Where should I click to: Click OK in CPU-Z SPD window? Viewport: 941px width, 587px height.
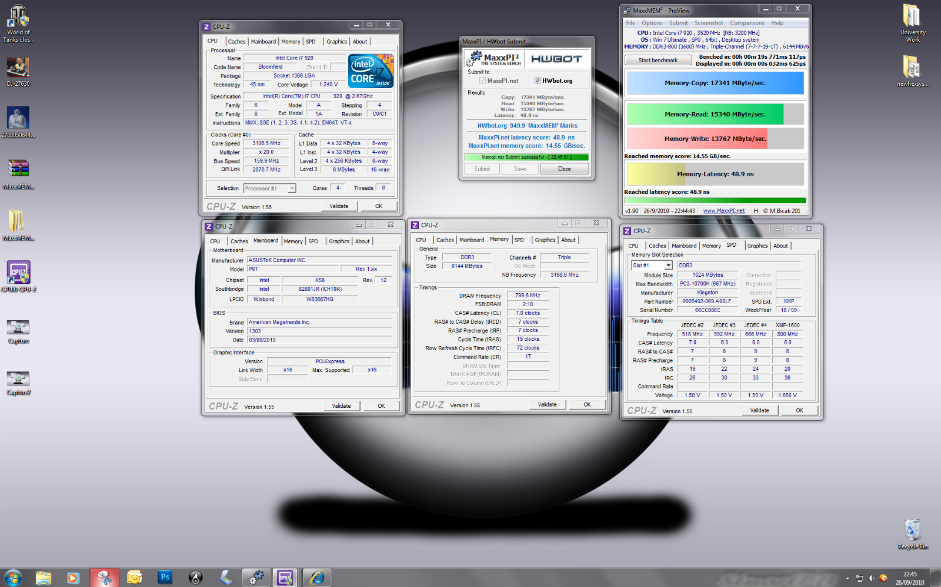tap(799, 411)
